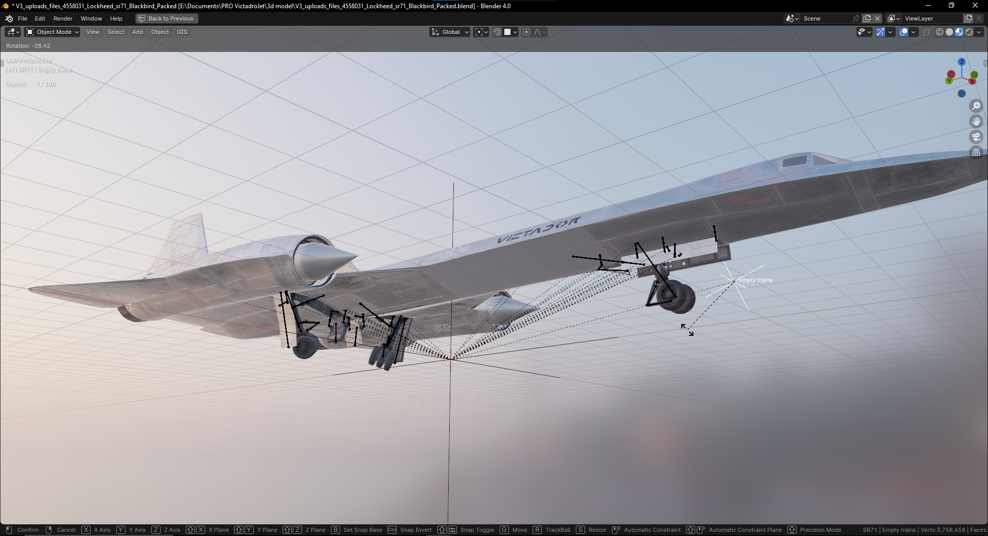Click the Z axis on navigation gizmo

961,62
